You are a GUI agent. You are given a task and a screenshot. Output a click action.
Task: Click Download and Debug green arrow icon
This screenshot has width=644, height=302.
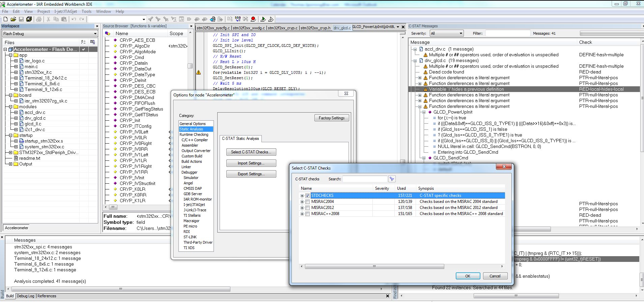point(263,19)
